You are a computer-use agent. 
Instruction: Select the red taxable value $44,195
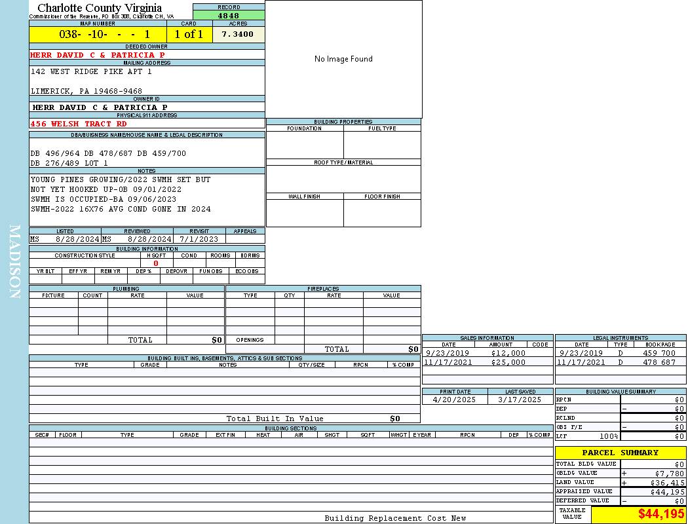pyautogui.click(x=661, y=514)
